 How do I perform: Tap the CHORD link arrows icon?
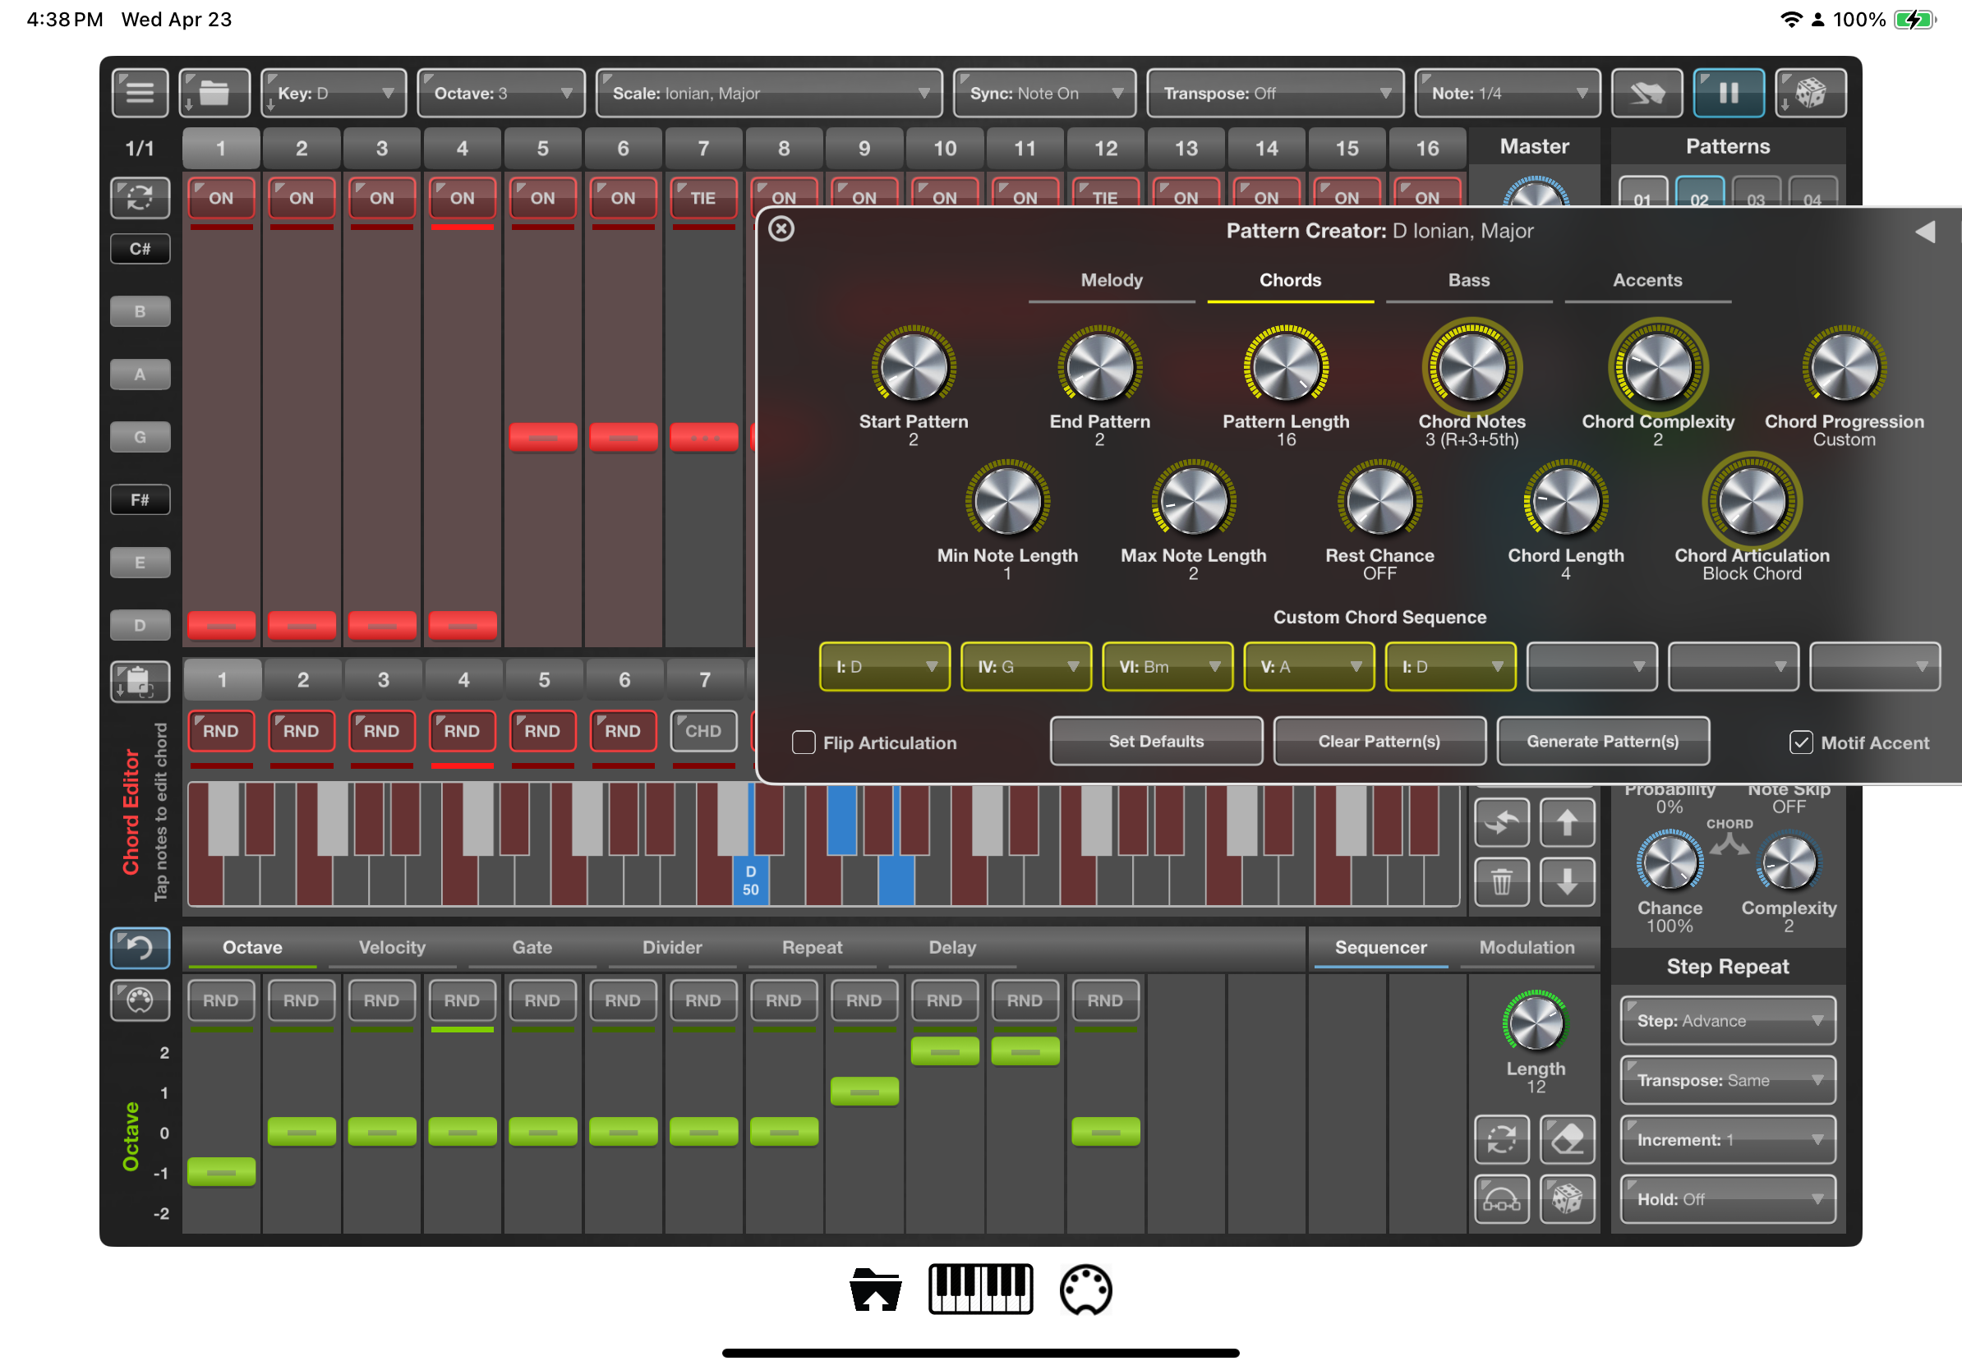pyautogui.click(x=1729, y=844)
